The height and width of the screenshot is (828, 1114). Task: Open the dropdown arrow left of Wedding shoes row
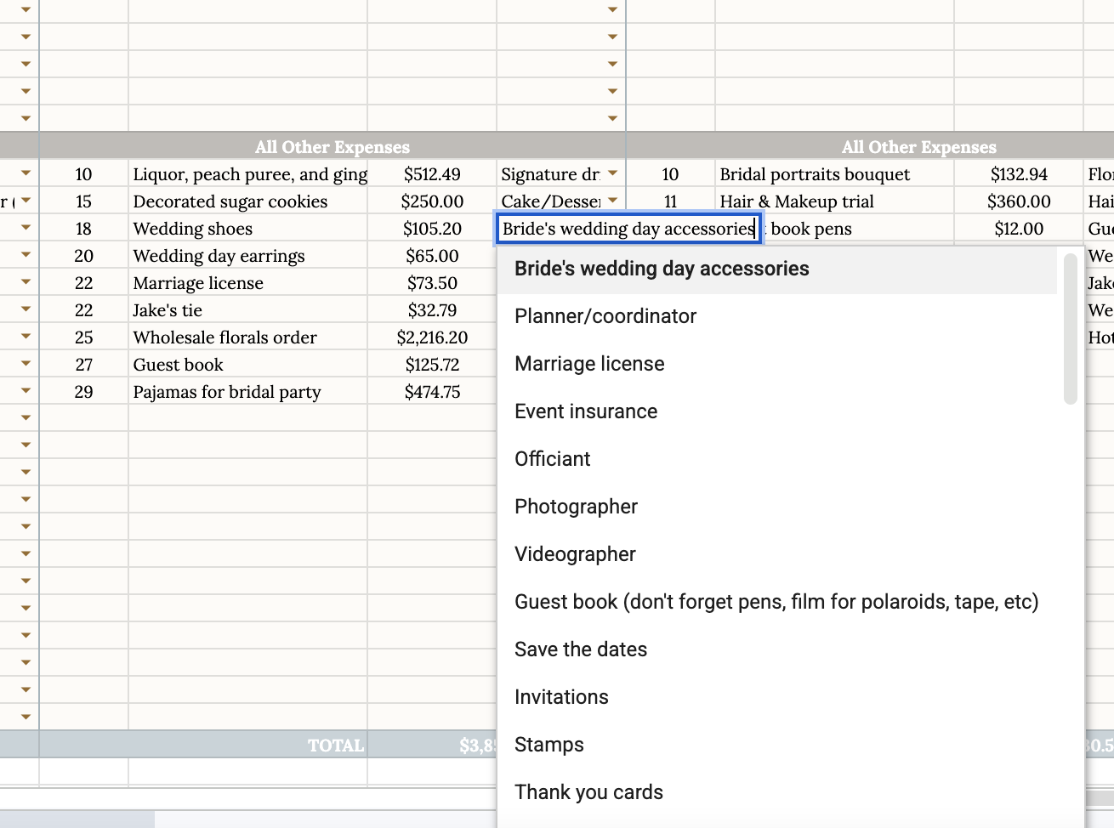click(x=26, y=228)
